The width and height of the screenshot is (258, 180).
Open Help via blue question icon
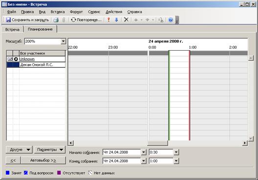(x=171, y=20)
